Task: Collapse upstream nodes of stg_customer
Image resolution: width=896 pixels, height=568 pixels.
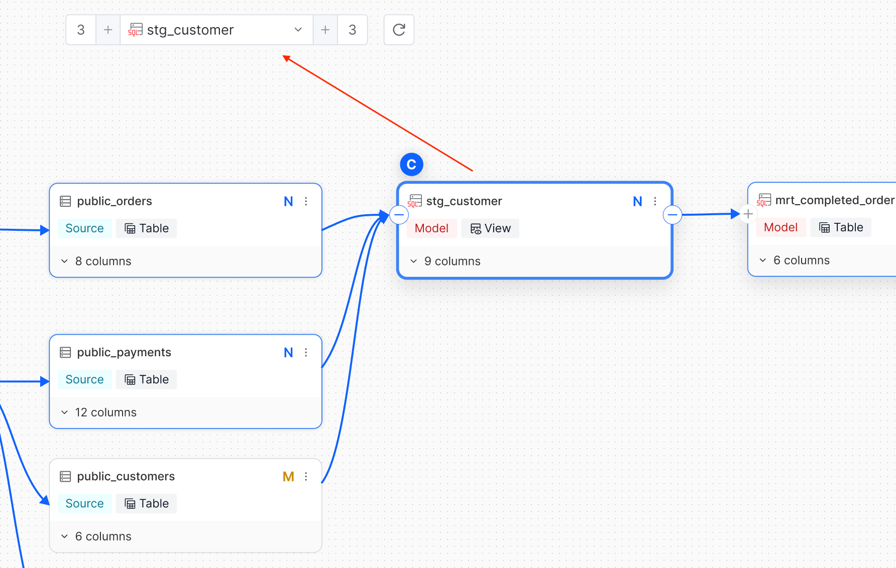Action: 399,215
